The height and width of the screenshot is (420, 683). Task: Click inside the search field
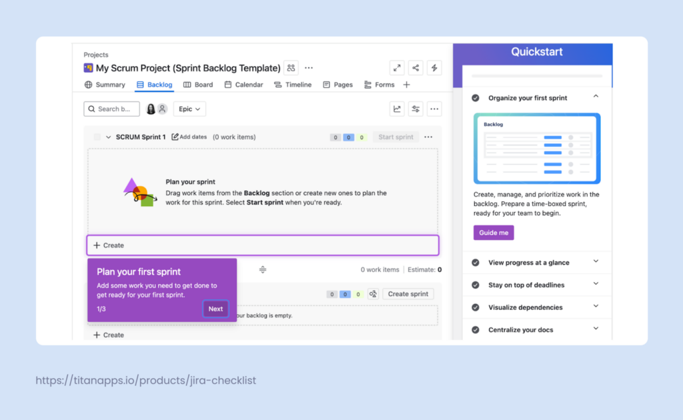pyautogui.click(x=113, y=108)
